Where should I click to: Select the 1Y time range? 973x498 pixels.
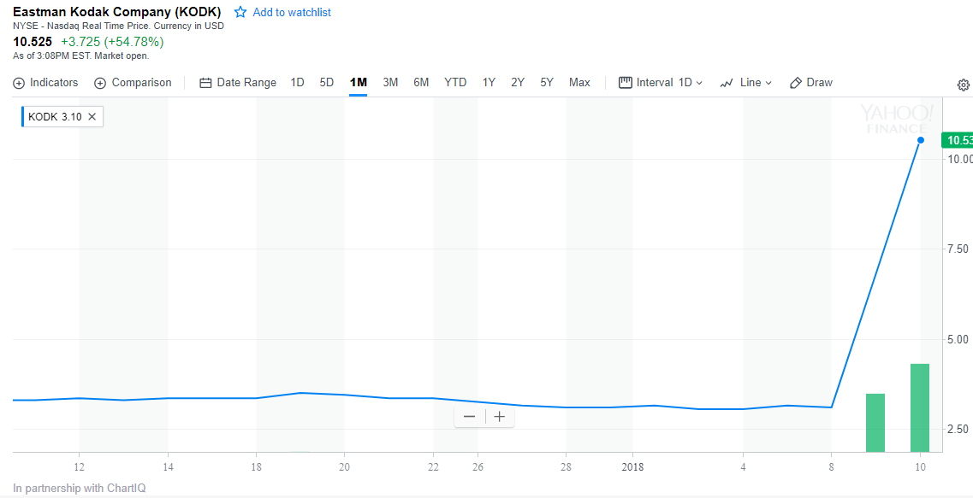[489, 82]
